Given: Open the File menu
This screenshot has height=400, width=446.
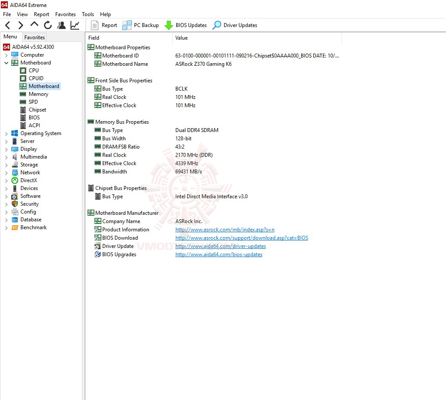Looking at the screenshot, I should (7, 14).
